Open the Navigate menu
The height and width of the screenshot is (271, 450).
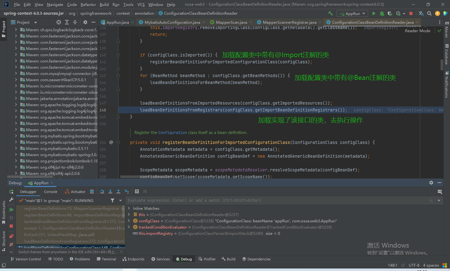pos(55,4)
